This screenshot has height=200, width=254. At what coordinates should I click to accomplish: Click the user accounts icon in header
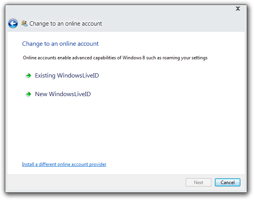tap(24, 24)
